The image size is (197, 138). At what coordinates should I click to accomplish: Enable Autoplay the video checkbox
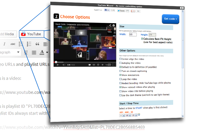(x=121, y=63)
